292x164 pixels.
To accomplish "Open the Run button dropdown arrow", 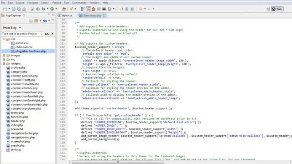I will [56, 9].
